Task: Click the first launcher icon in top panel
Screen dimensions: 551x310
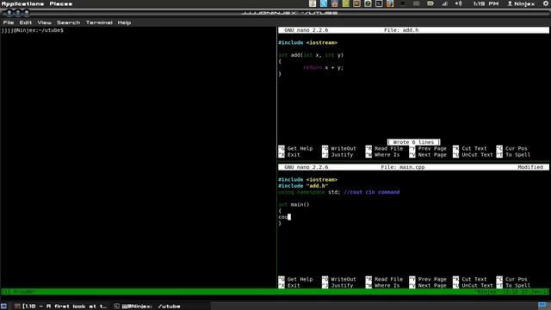Action: (x=313, y=3)
